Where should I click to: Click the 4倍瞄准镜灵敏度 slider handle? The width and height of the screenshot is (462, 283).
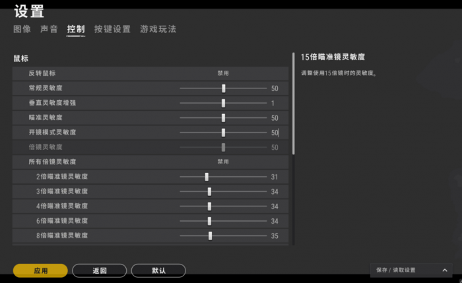point(209,206)
